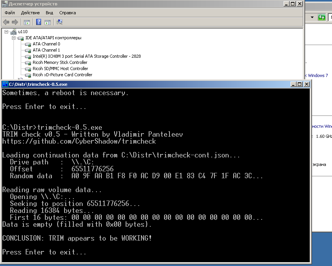Viewport: 332px width, 266px height.
Task: Minimize the Диспетчер устройств window
Action: (x=286, y=3)
